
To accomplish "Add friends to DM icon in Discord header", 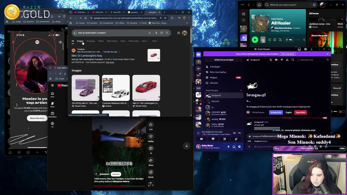I will click(287, 60).
